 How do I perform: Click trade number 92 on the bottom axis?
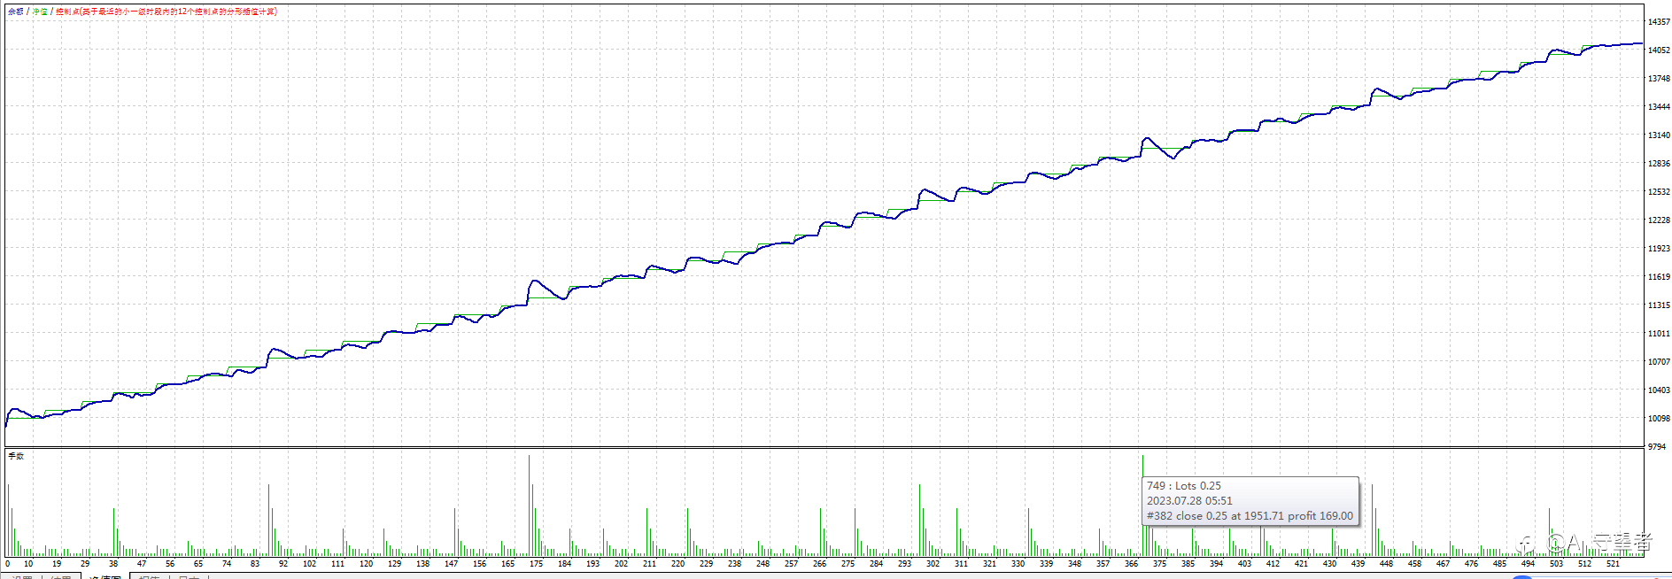point(283,563)
